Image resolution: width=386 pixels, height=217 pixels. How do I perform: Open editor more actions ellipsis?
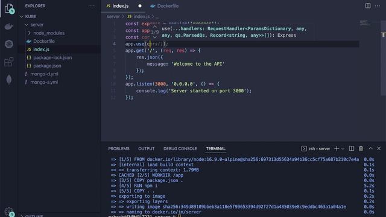[378, 5]
